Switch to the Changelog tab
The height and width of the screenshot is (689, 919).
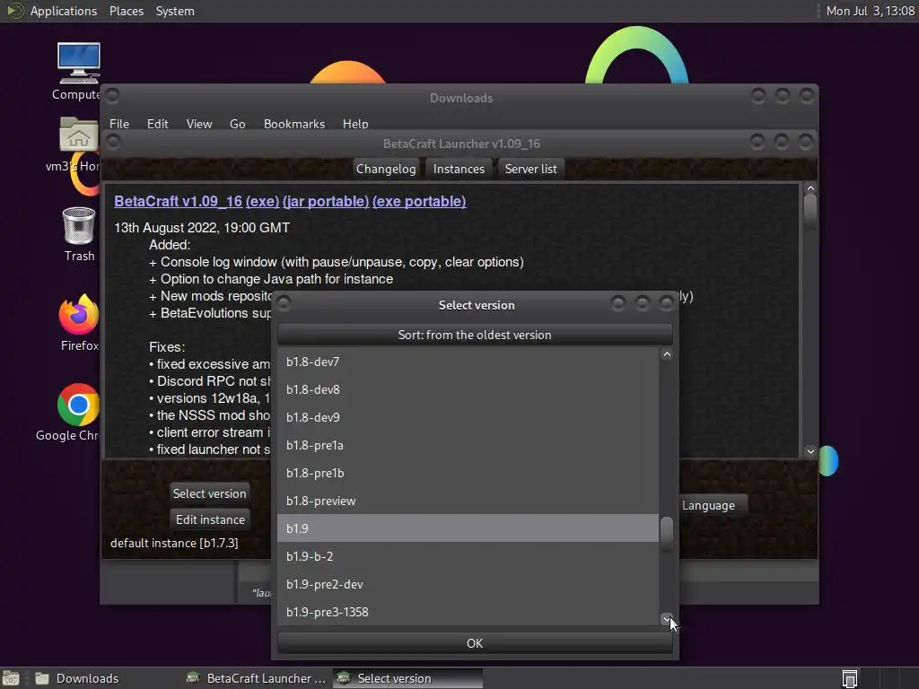(386, 169)
